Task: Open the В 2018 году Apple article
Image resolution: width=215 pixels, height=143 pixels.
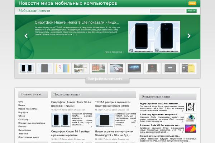Action: (159, 114)
